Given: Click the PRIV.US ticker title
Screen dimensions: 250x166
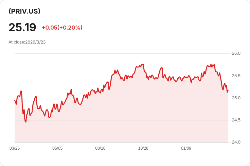Looking at the screenshot, I should coord(24,11).
